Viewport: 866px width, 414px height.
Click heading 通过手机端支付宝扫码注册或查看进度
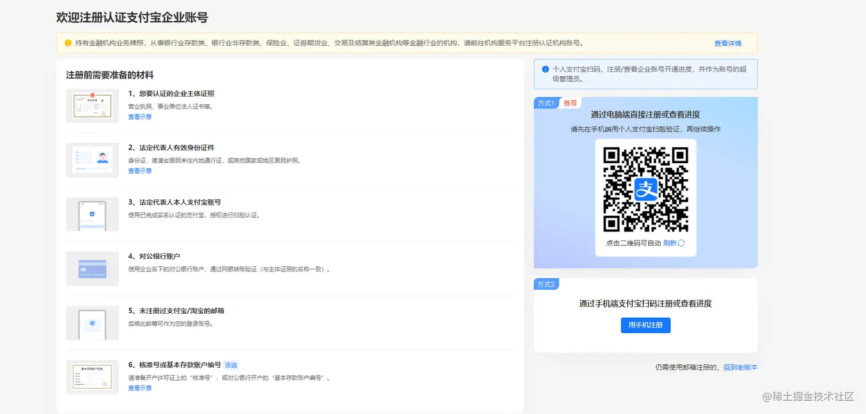(x=645, y=303)
